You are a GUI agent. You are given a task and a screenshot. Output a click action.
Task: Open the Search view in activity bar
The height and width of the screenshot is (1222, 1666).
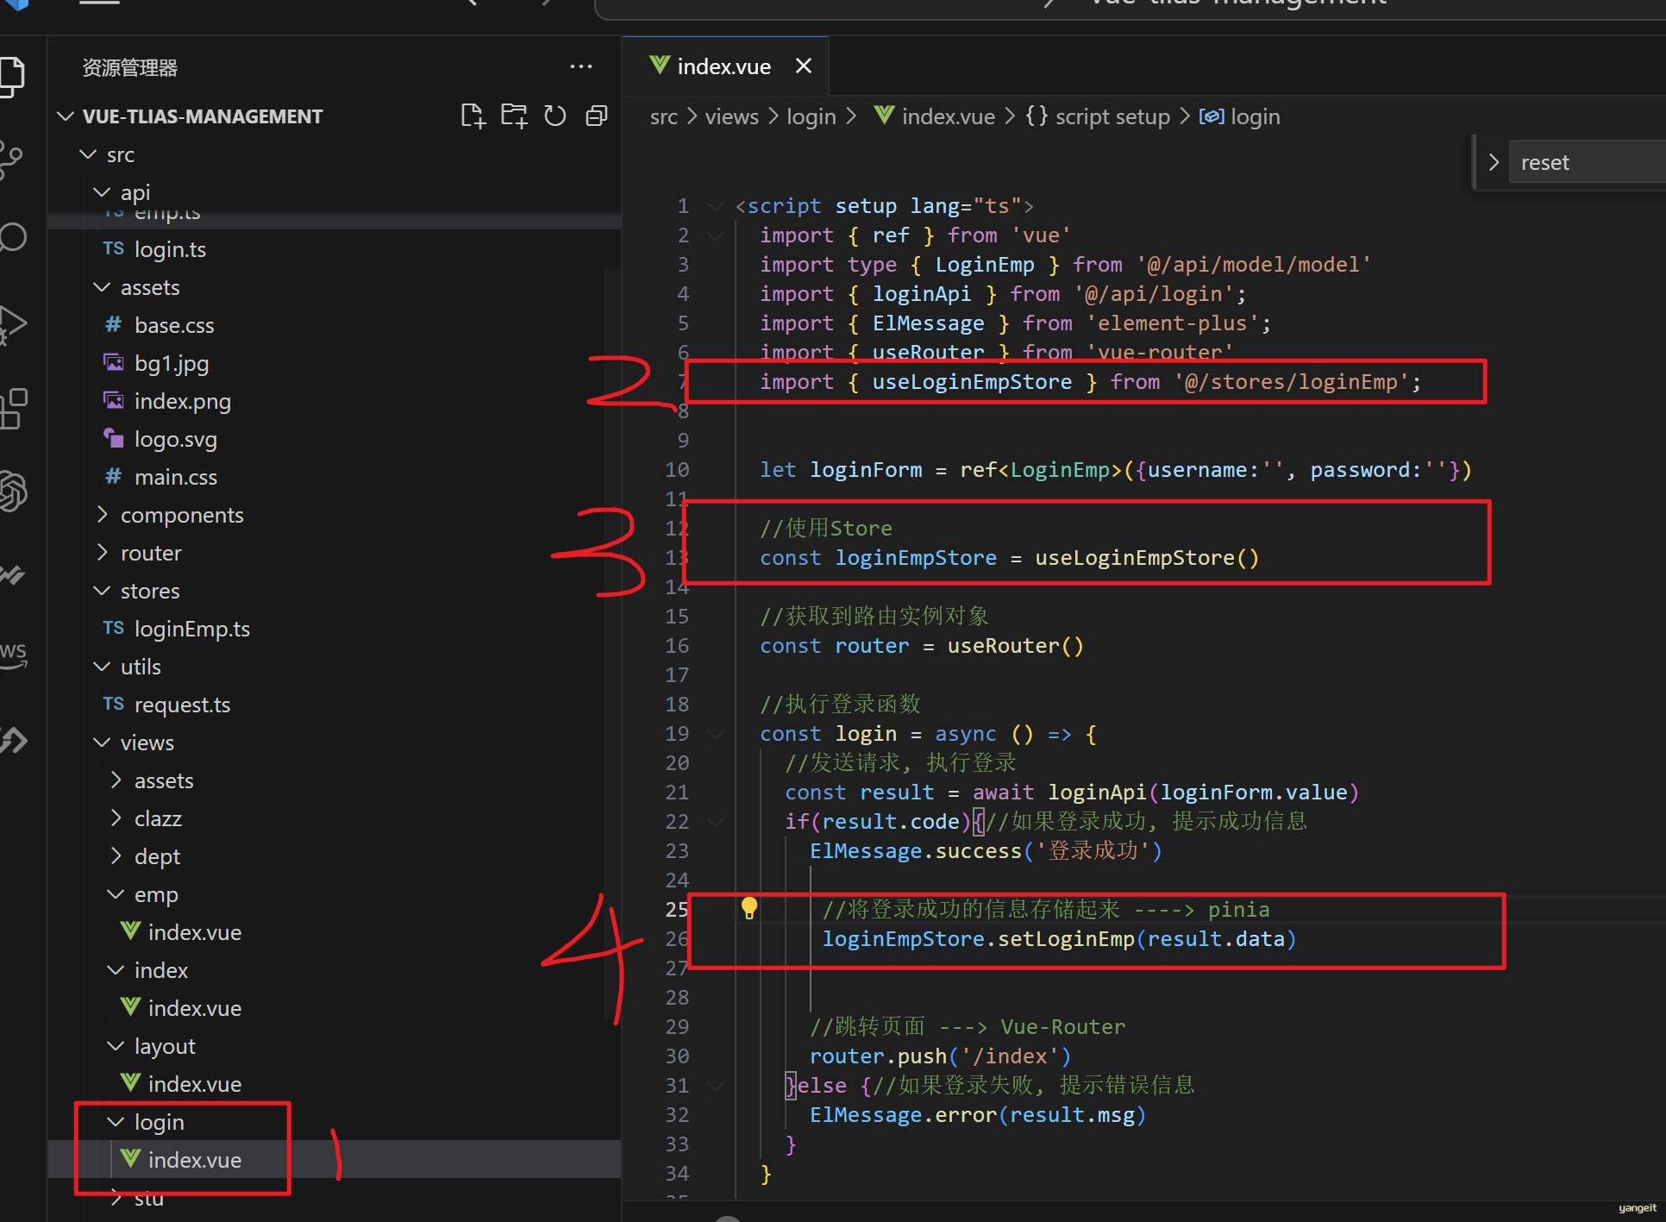[x=12, y=237]
